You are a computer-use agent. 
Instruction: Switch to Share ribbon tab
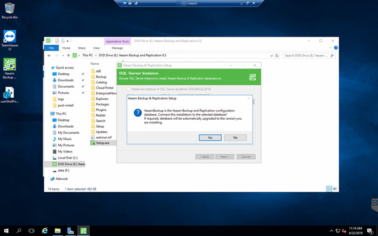tap(82, 48)
